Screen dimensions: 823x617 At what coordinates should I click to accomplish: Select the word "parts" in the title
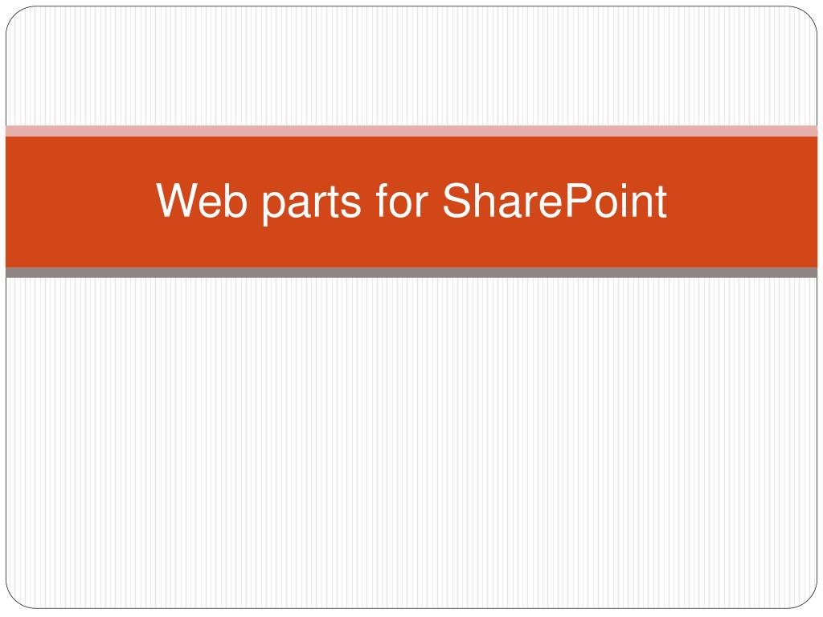312,204
